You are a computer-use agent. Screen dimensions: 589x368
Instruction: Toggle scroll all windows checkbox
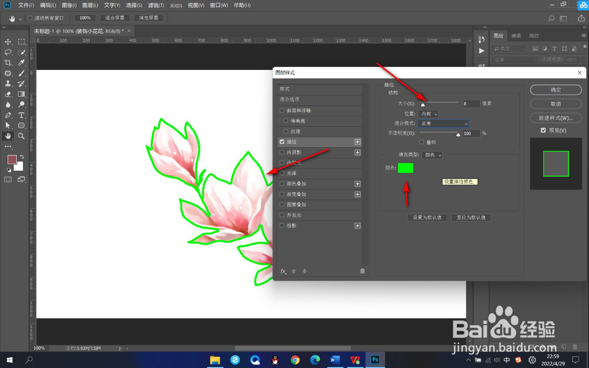tap(30, 18)
